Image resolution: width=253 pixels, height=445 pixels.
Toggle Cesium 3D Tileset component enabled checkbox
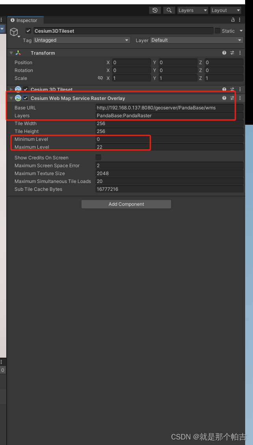26,89
